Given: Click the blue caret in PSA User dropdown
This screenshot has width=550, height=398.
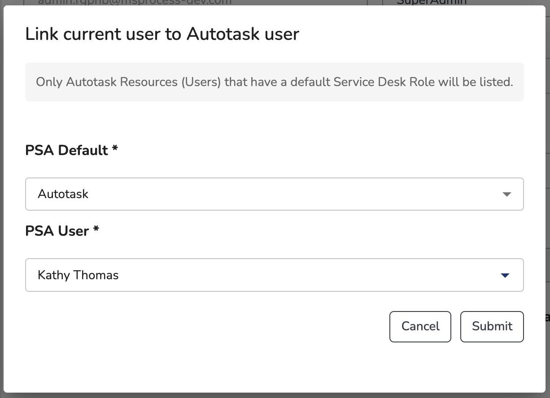Looking at the screenshot, I should coord(505,275).
